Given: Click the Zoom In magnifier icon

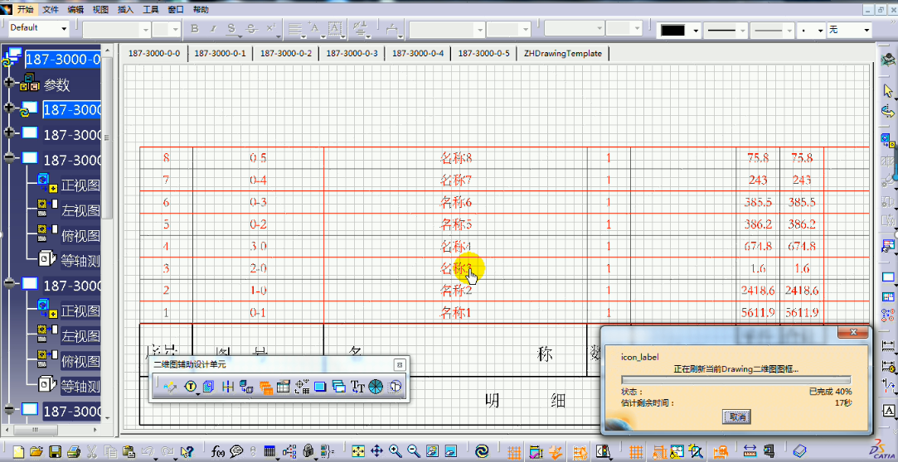Looking at the screenshot, I should [395, 452].
